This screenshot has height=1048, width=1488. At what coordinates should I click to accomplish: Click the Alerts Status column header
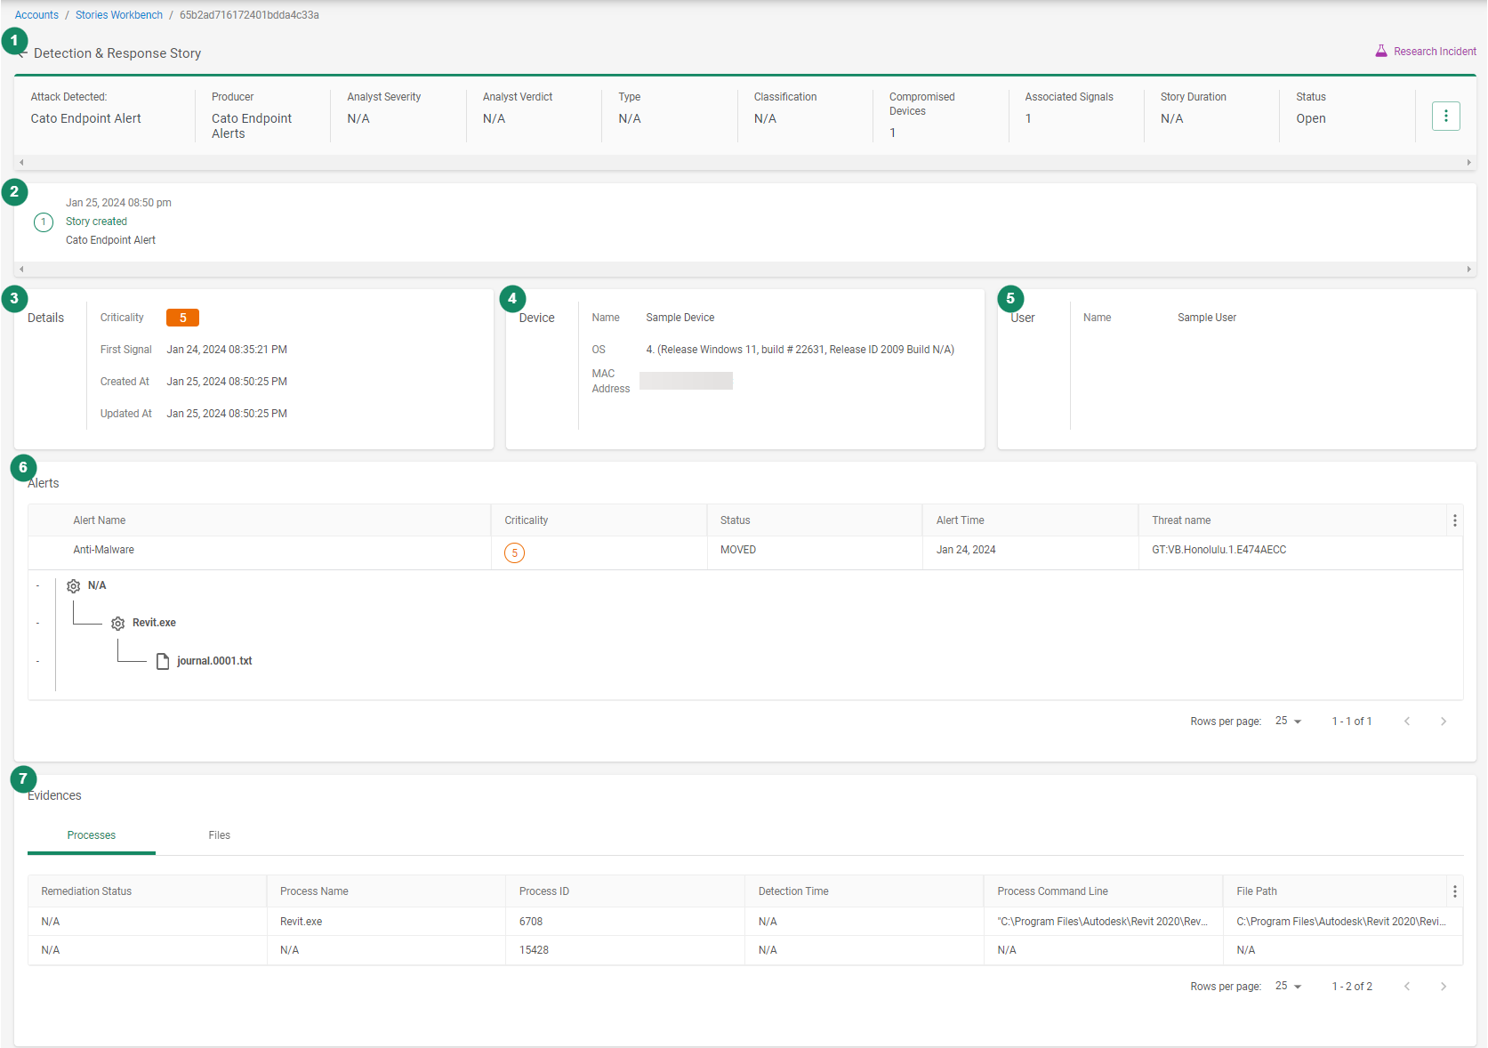click(x=735, y=520)
